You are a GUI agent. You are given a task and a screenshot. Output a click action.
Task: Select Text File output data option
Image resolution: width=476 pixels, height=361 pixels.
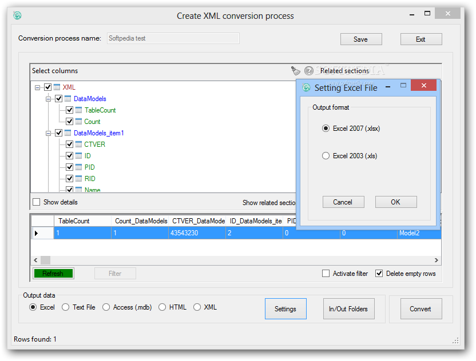(65, 307)
